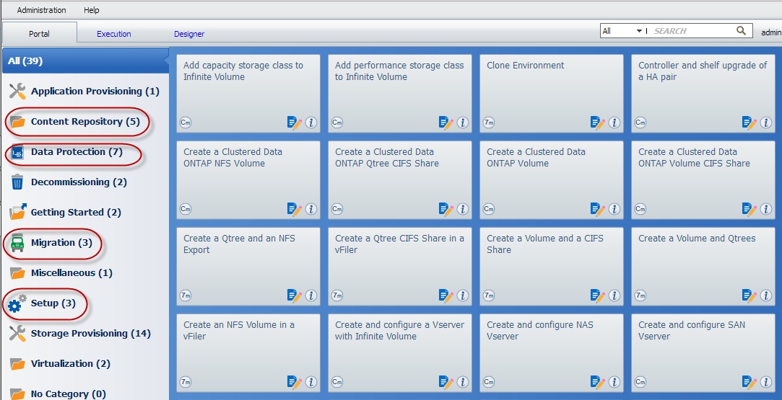Image resolution: width=782 pixels, height=400 pixels.
Task: Open Create a Volume and Qtrees tile
Action: (x=703, y=267)
